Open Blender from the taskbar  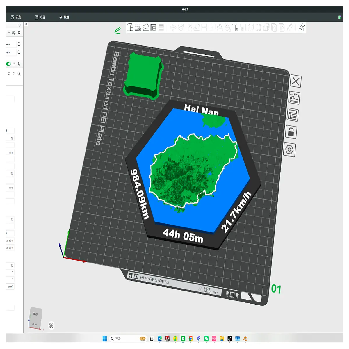coord(245,339)
